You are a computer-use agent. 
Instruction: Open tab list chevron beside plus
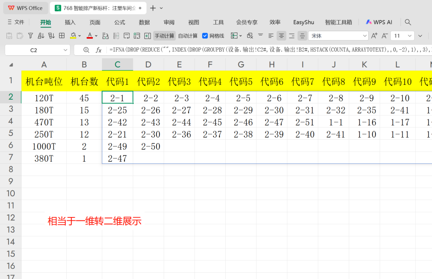(x=162, y=8)
